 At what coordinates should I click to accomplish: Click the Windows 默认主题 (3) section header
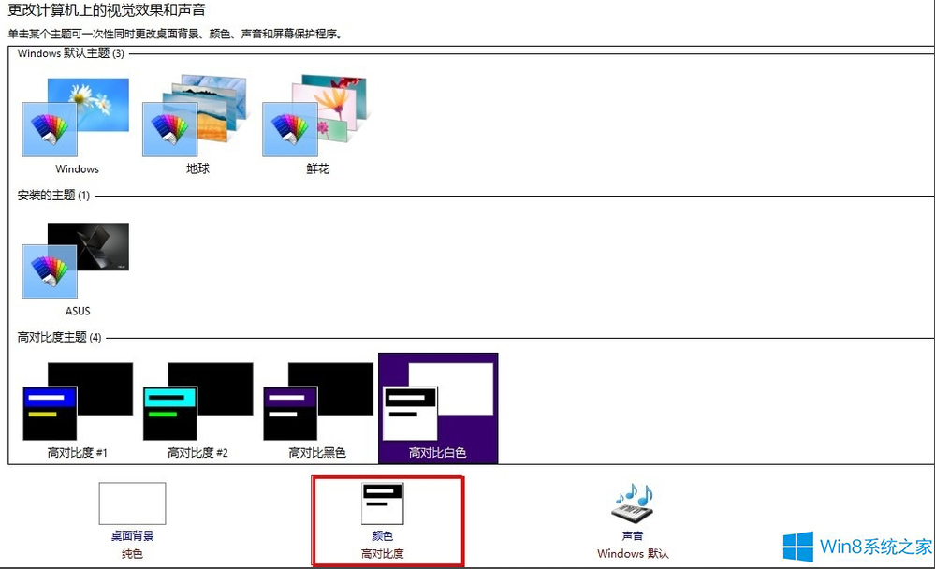[x=66, y=54]
